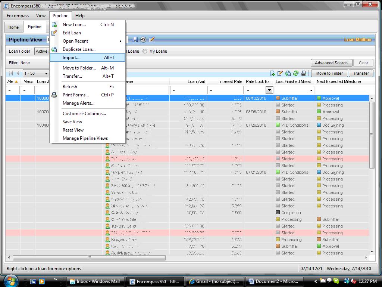Click the Duplicate Loan icon in menu
382x287 pixels.
pos(54,49)
